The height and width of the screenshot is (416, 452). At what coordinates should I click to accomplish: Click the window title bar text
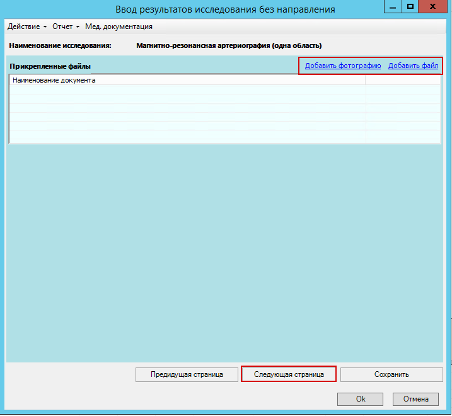pos(225,9)
